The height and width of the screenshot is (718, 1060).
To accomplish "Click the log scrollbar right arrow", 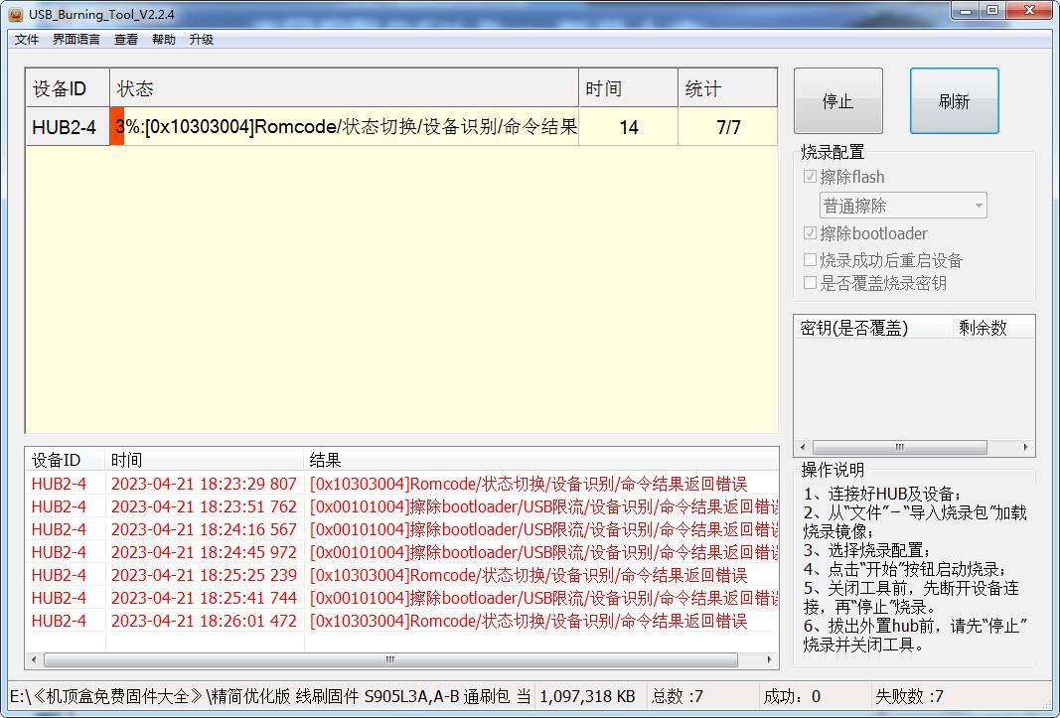I will coord(769,659).
